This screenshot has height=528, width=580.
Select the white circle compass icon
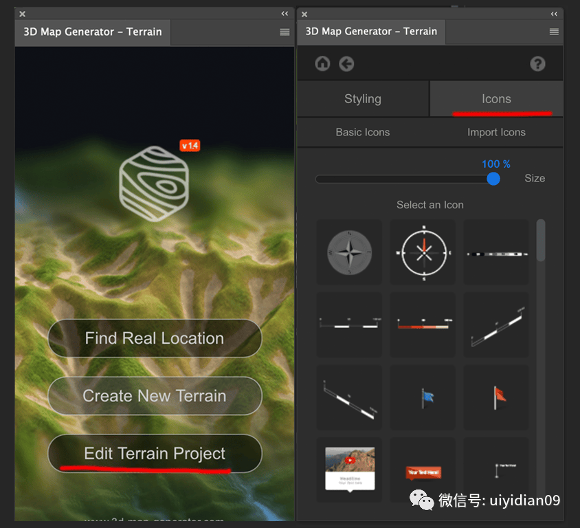click(423, 252)
